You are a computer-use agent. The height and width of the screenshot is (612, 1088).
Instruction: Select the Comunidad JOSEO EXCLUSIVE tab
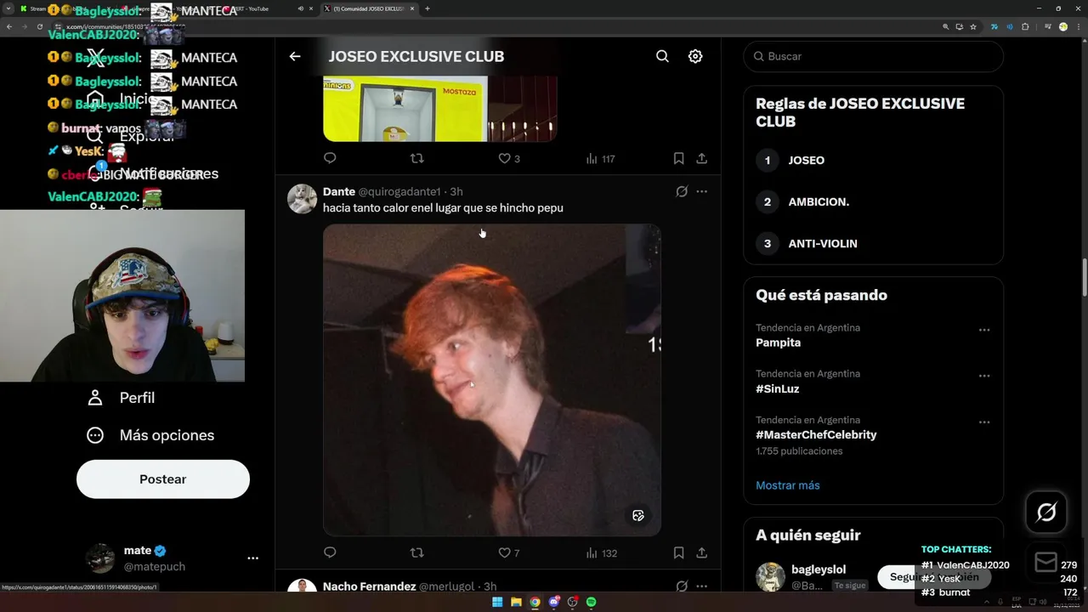point(371,8)
